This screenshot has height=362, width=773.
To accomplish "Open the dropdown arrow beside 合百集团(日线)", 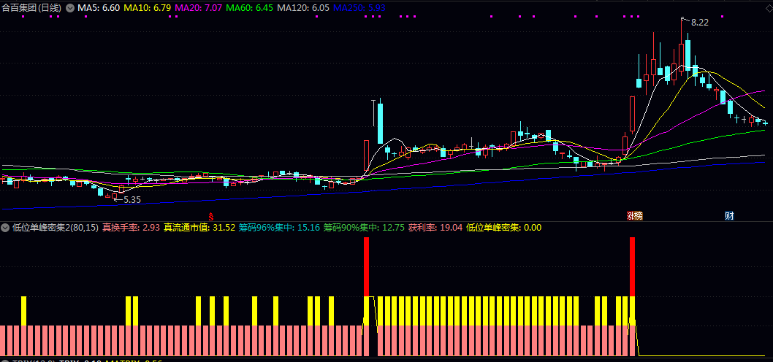I will [x=69, y=8].
